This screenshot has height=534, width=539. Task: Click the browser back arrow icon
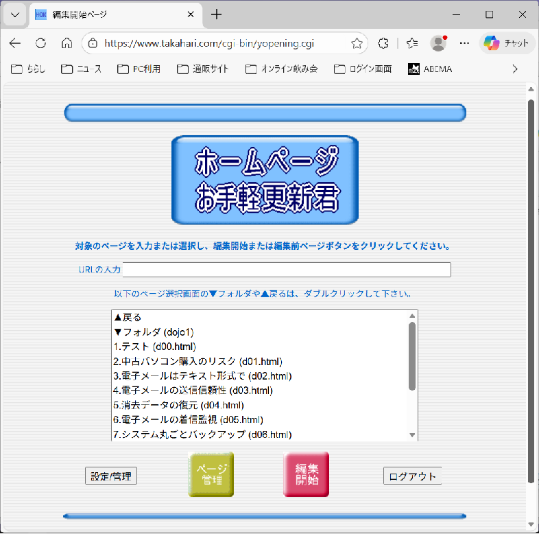click(x=15, y=43)
